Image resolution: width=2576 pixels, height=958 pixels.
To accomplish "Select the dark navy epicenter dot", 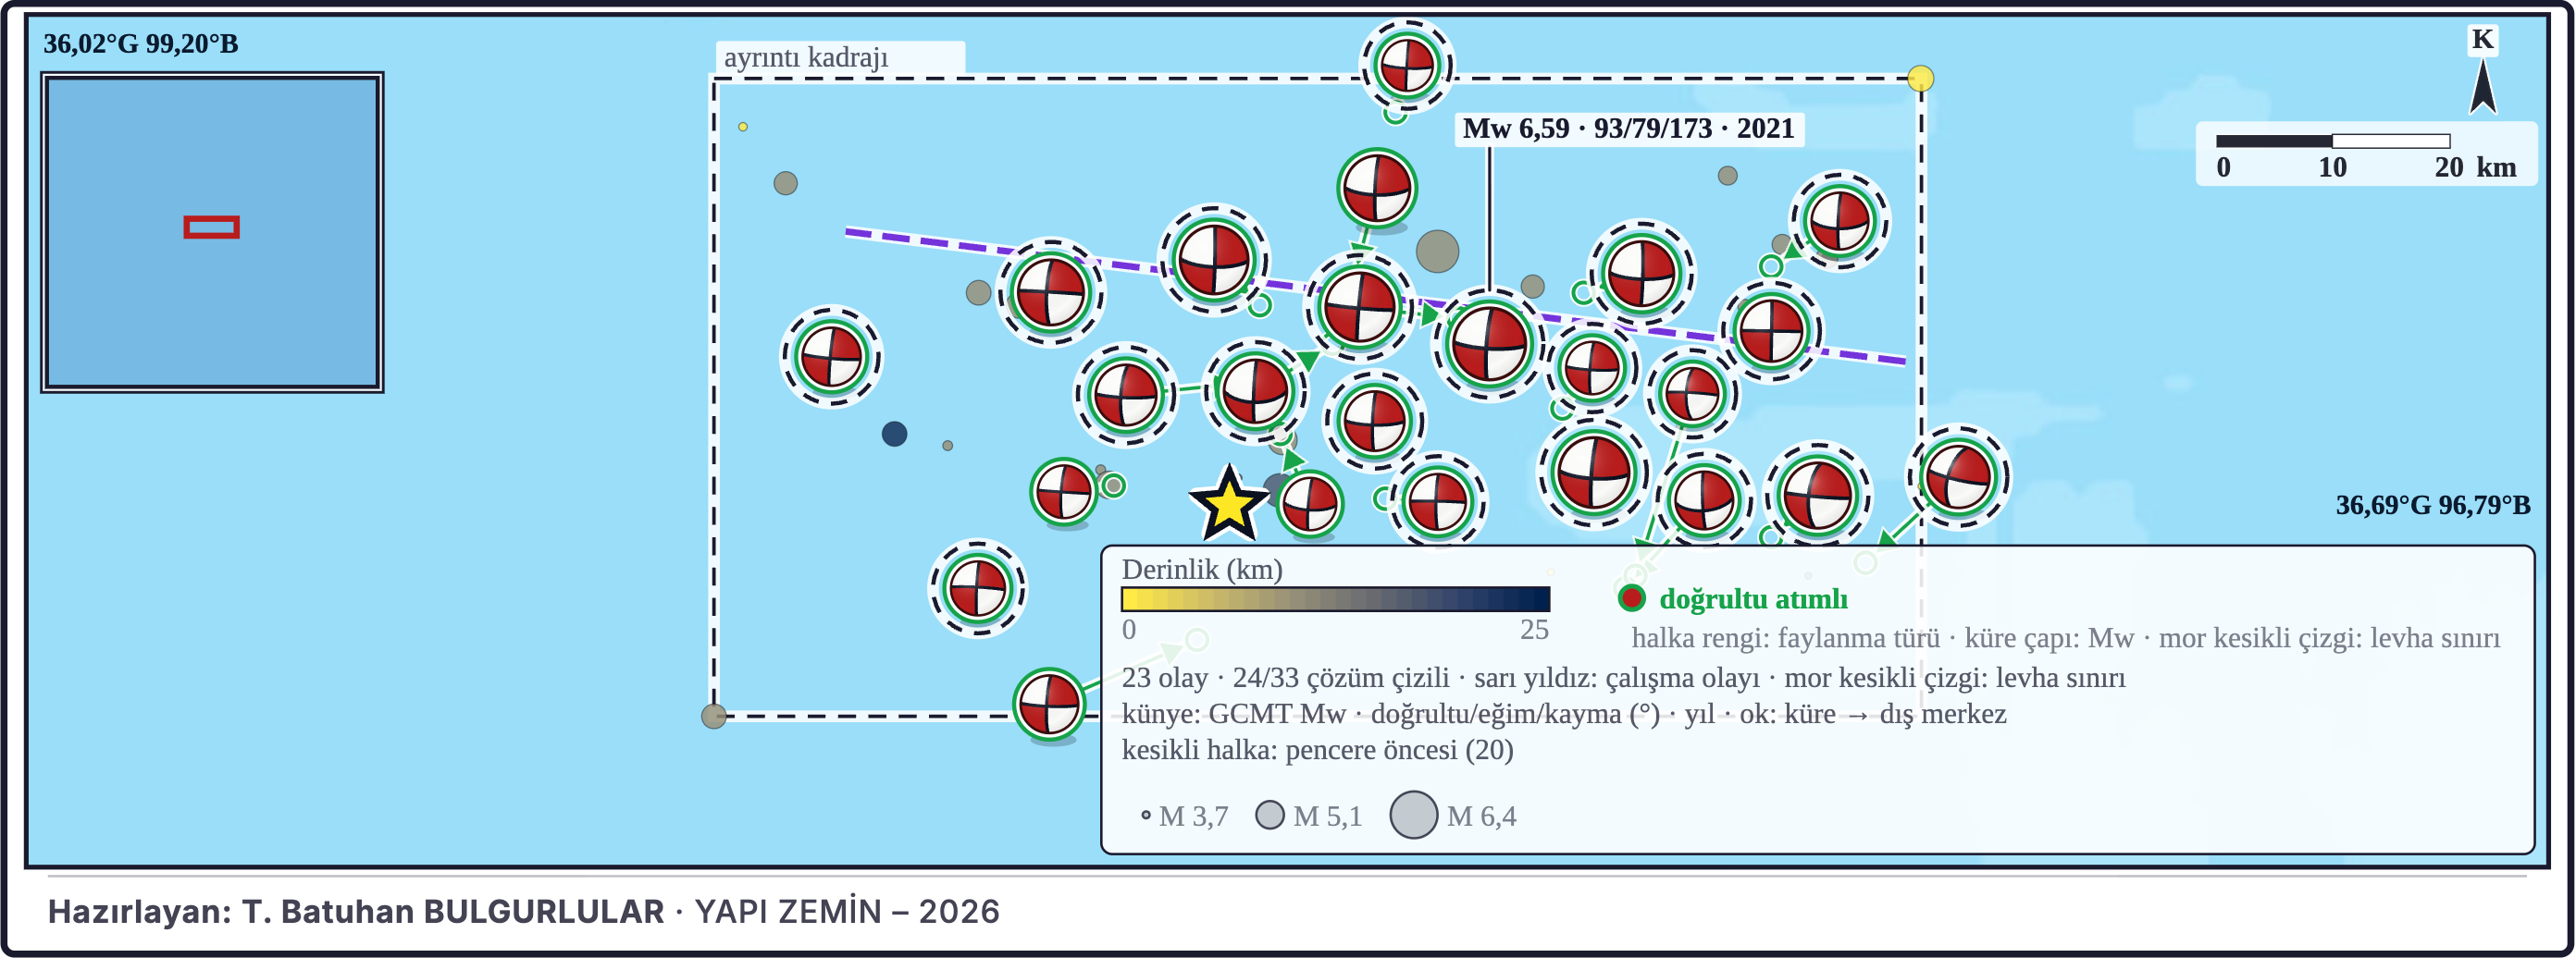I will click(x=894, y=434).
